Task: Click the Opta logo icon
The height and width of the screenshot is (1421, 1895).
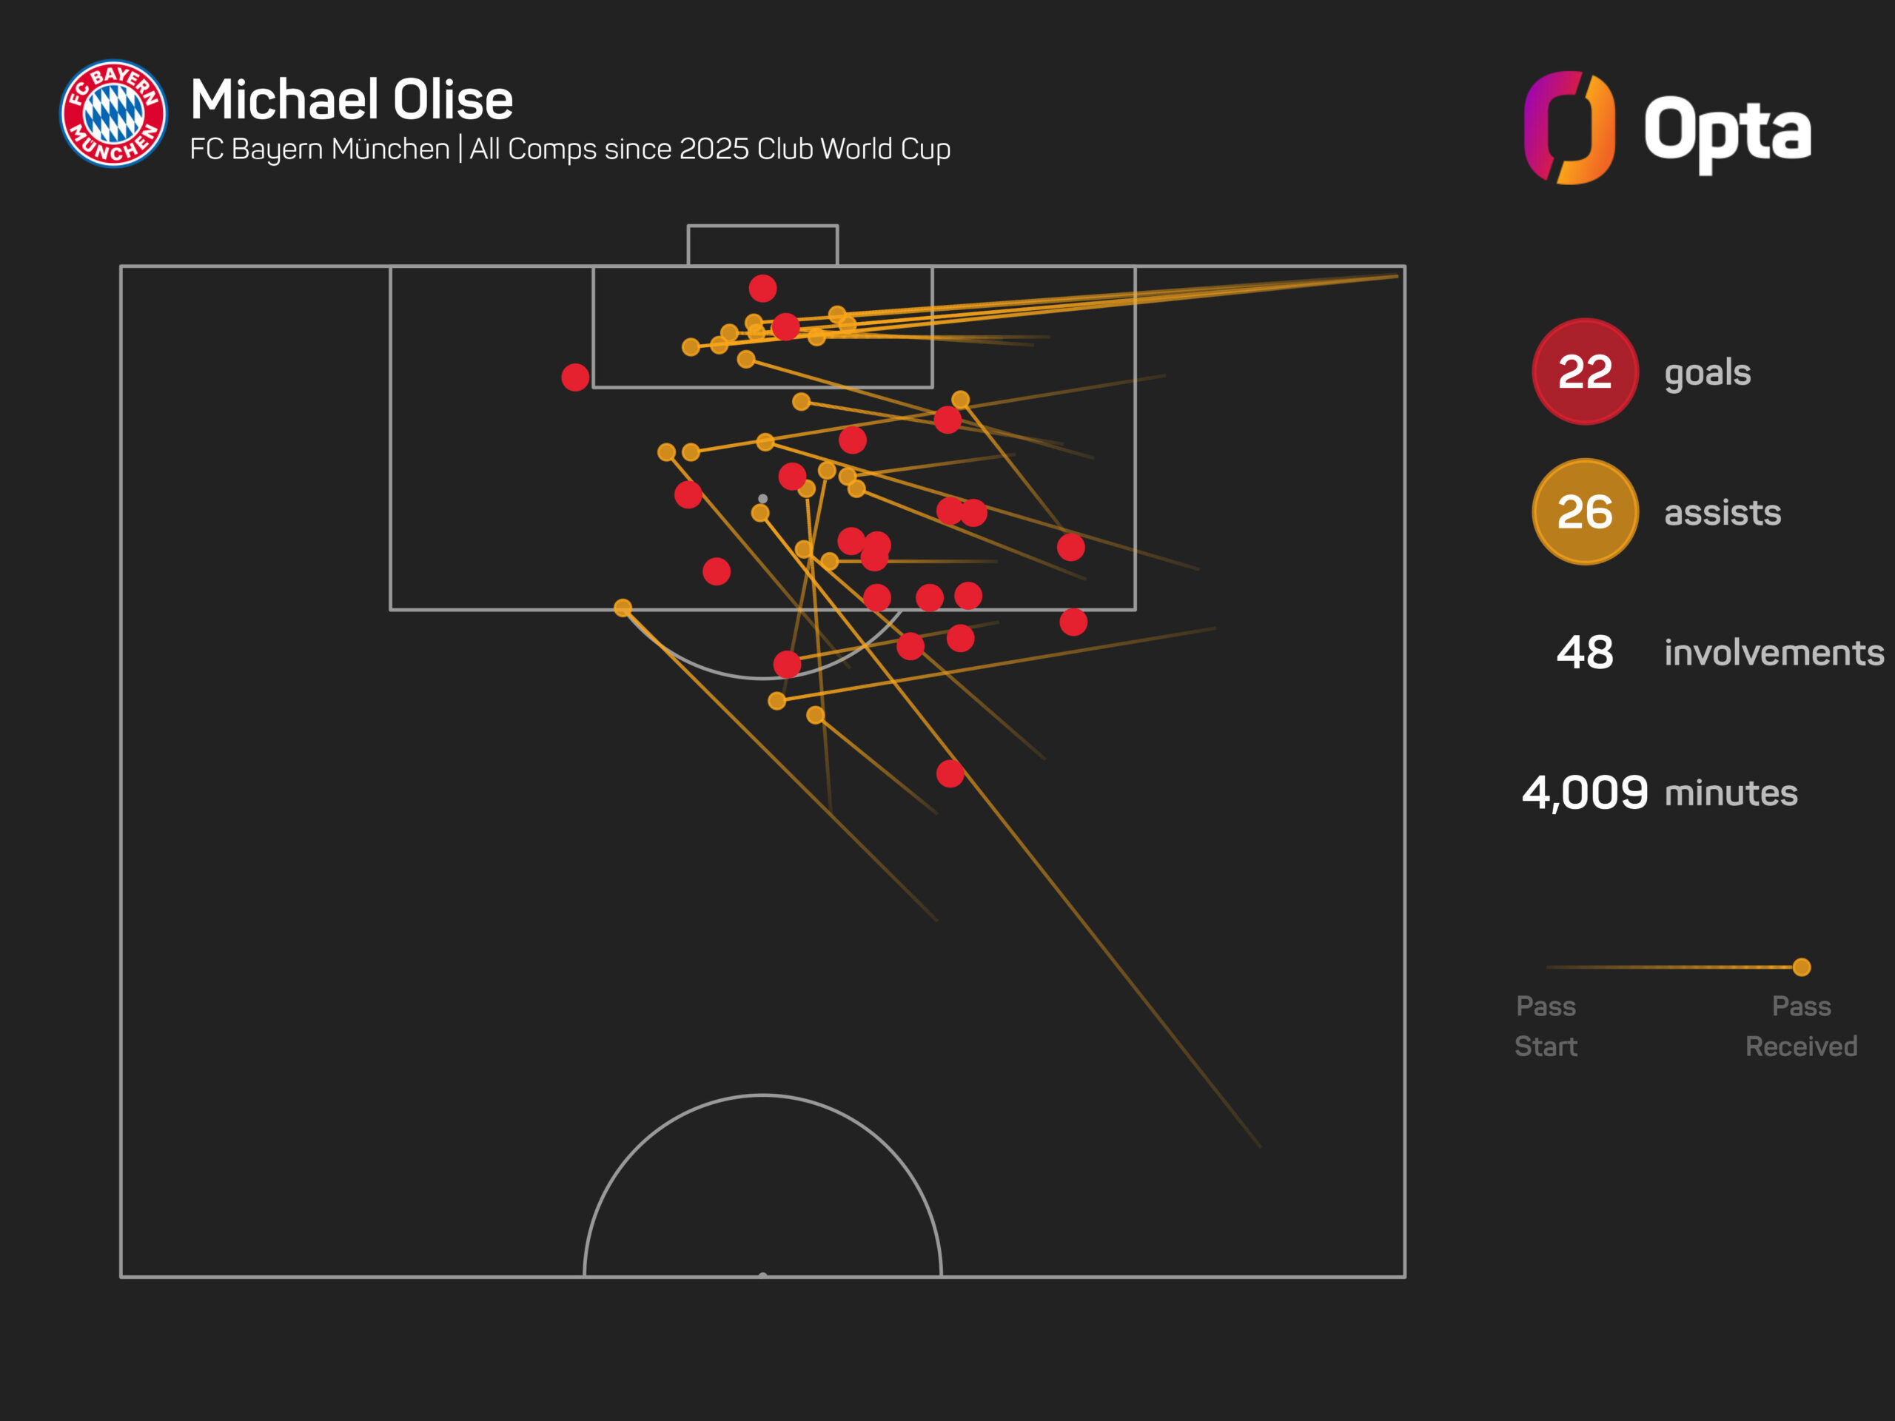Action: pos(1569,127)
